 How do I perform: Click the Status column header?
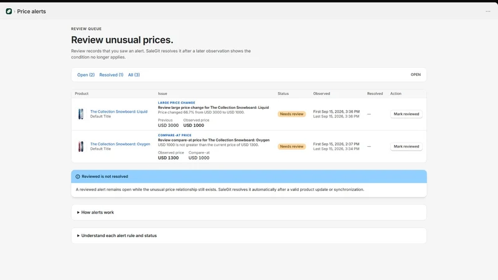tap(283, 94)
